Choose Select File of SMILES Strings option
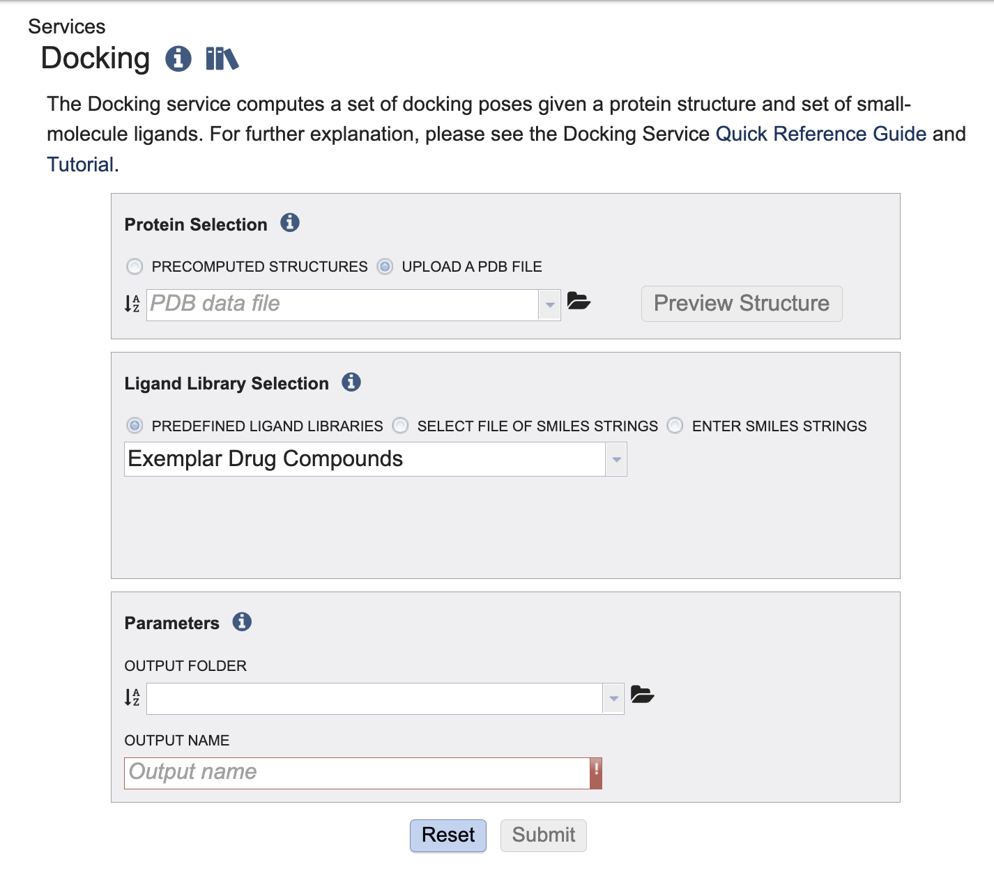This screenshot has width=994, height=896. (x=400, y=426)
